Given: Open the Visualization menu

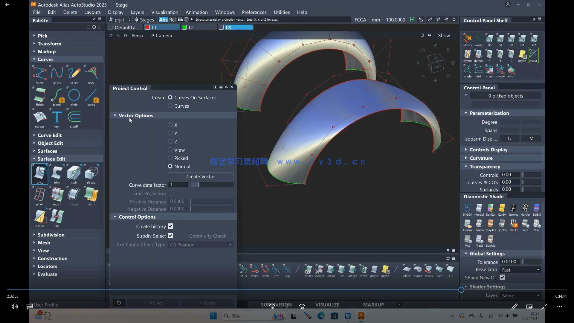Looking at the screenshot, I should coord(164,12).
